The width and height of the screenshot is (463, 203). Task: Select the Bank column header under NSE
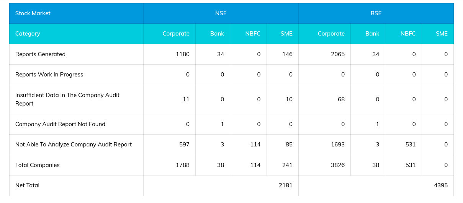point(213,34)
